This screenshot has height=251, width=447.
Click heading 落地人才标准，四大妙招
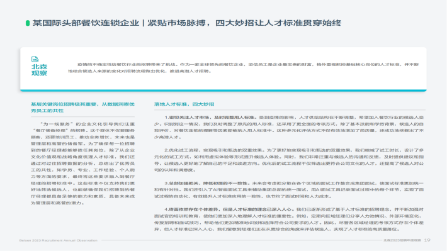(x=184, y=104)
